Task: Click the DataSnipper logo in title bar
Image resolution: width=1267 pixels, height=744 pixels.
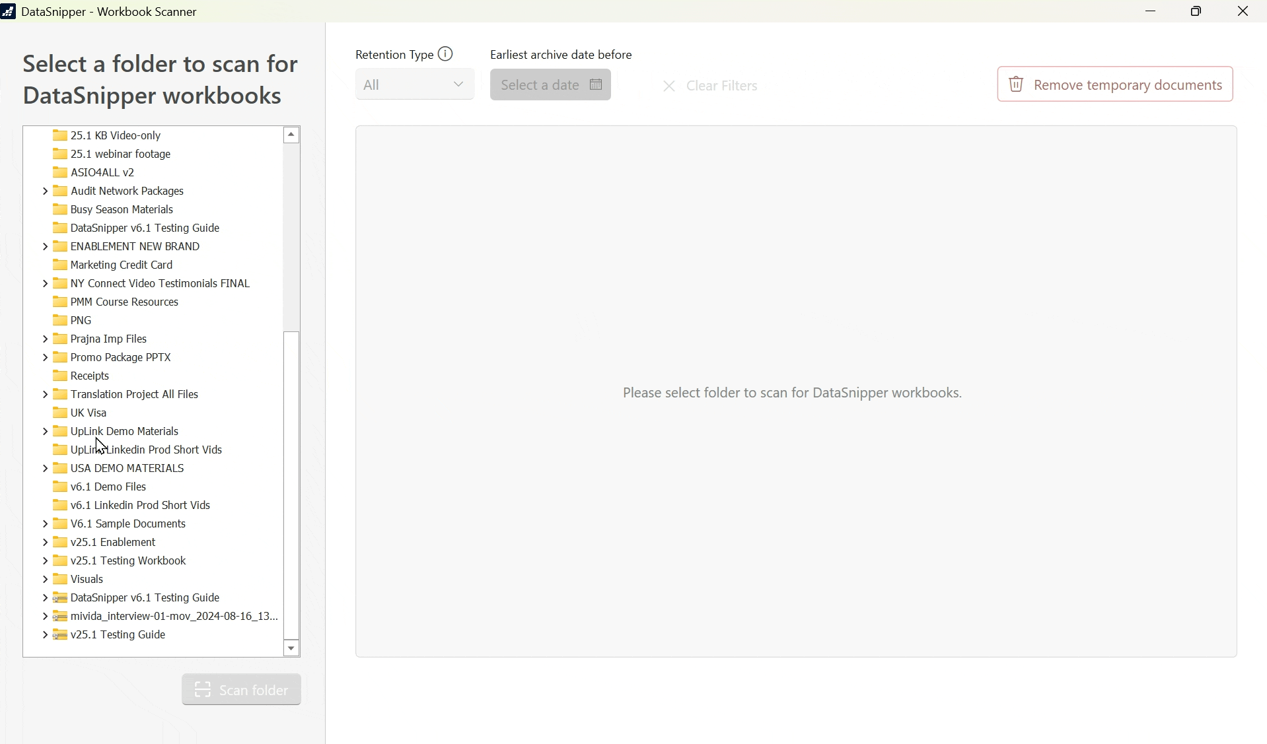Action: [x=9, y=11]
